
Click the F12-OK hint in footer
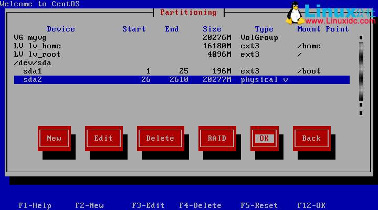point(311,205)
